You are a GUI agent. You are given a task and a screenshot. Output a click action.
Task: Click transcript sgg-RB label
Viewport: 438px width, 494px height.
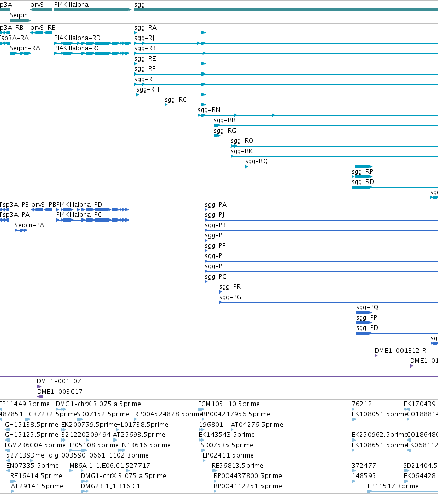(x=145, y=48)
